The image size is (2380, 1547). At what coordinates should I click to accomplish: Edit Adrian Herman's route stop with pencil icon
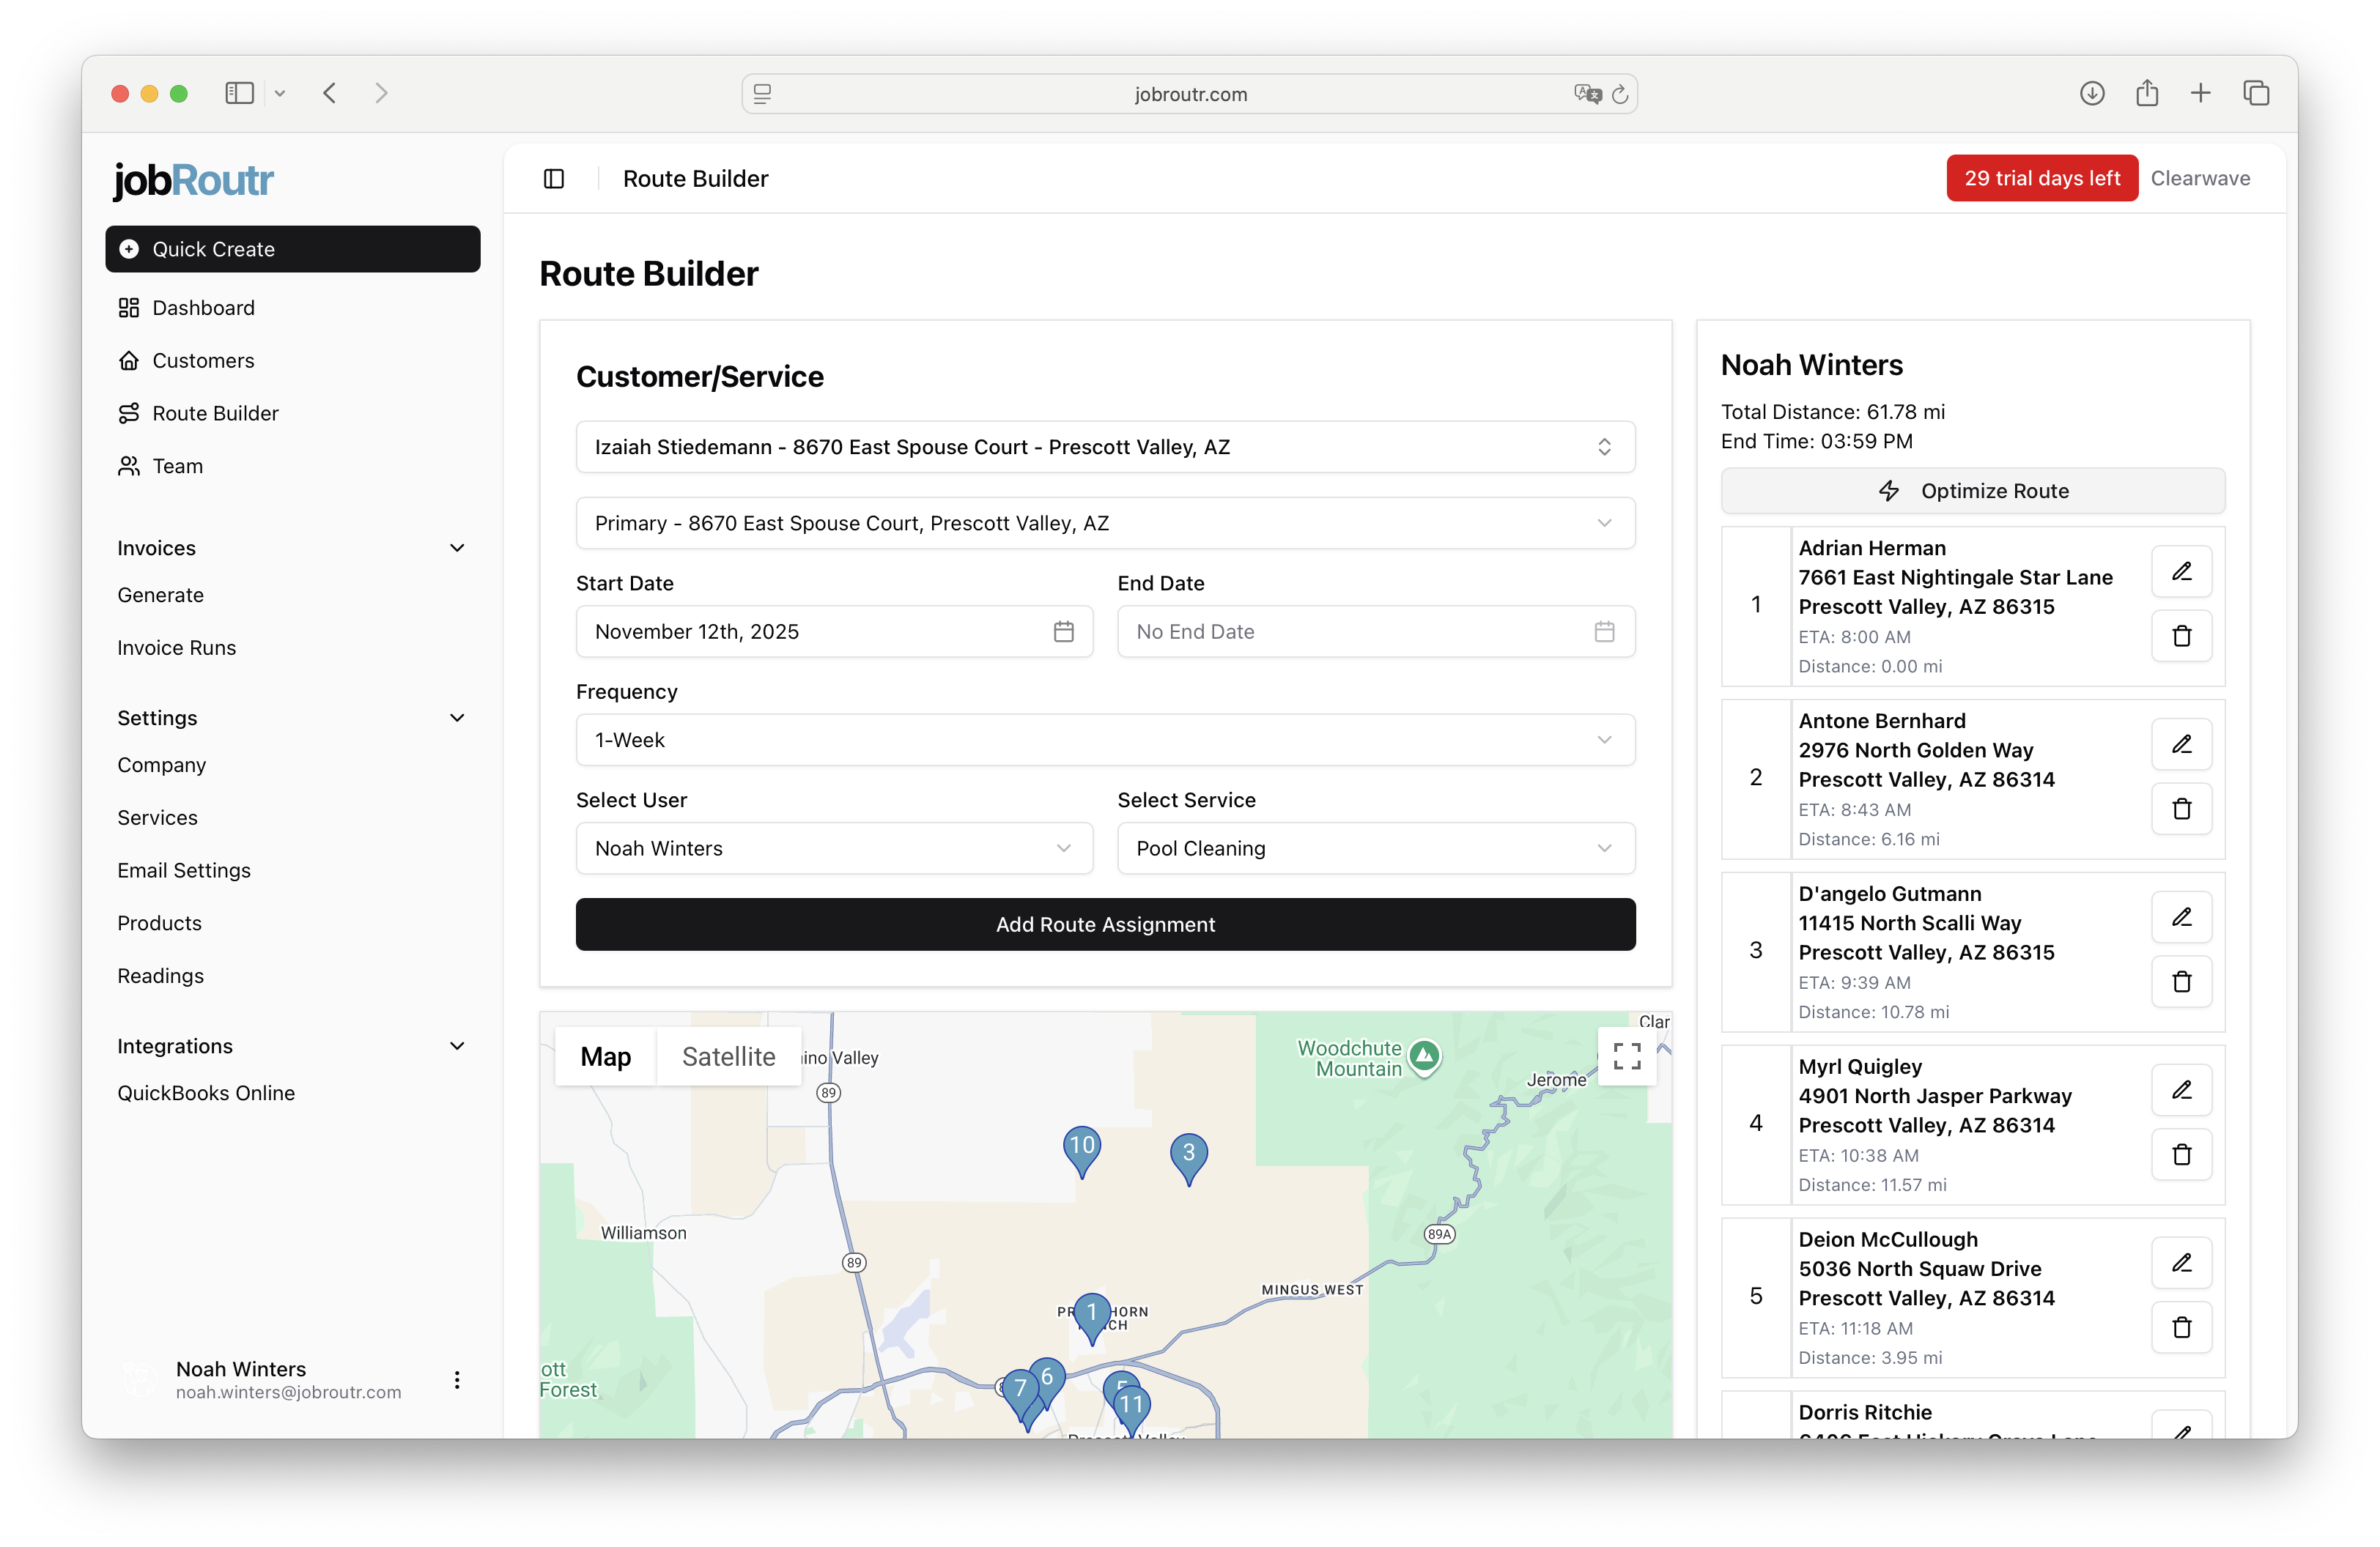click(2182, 571)
